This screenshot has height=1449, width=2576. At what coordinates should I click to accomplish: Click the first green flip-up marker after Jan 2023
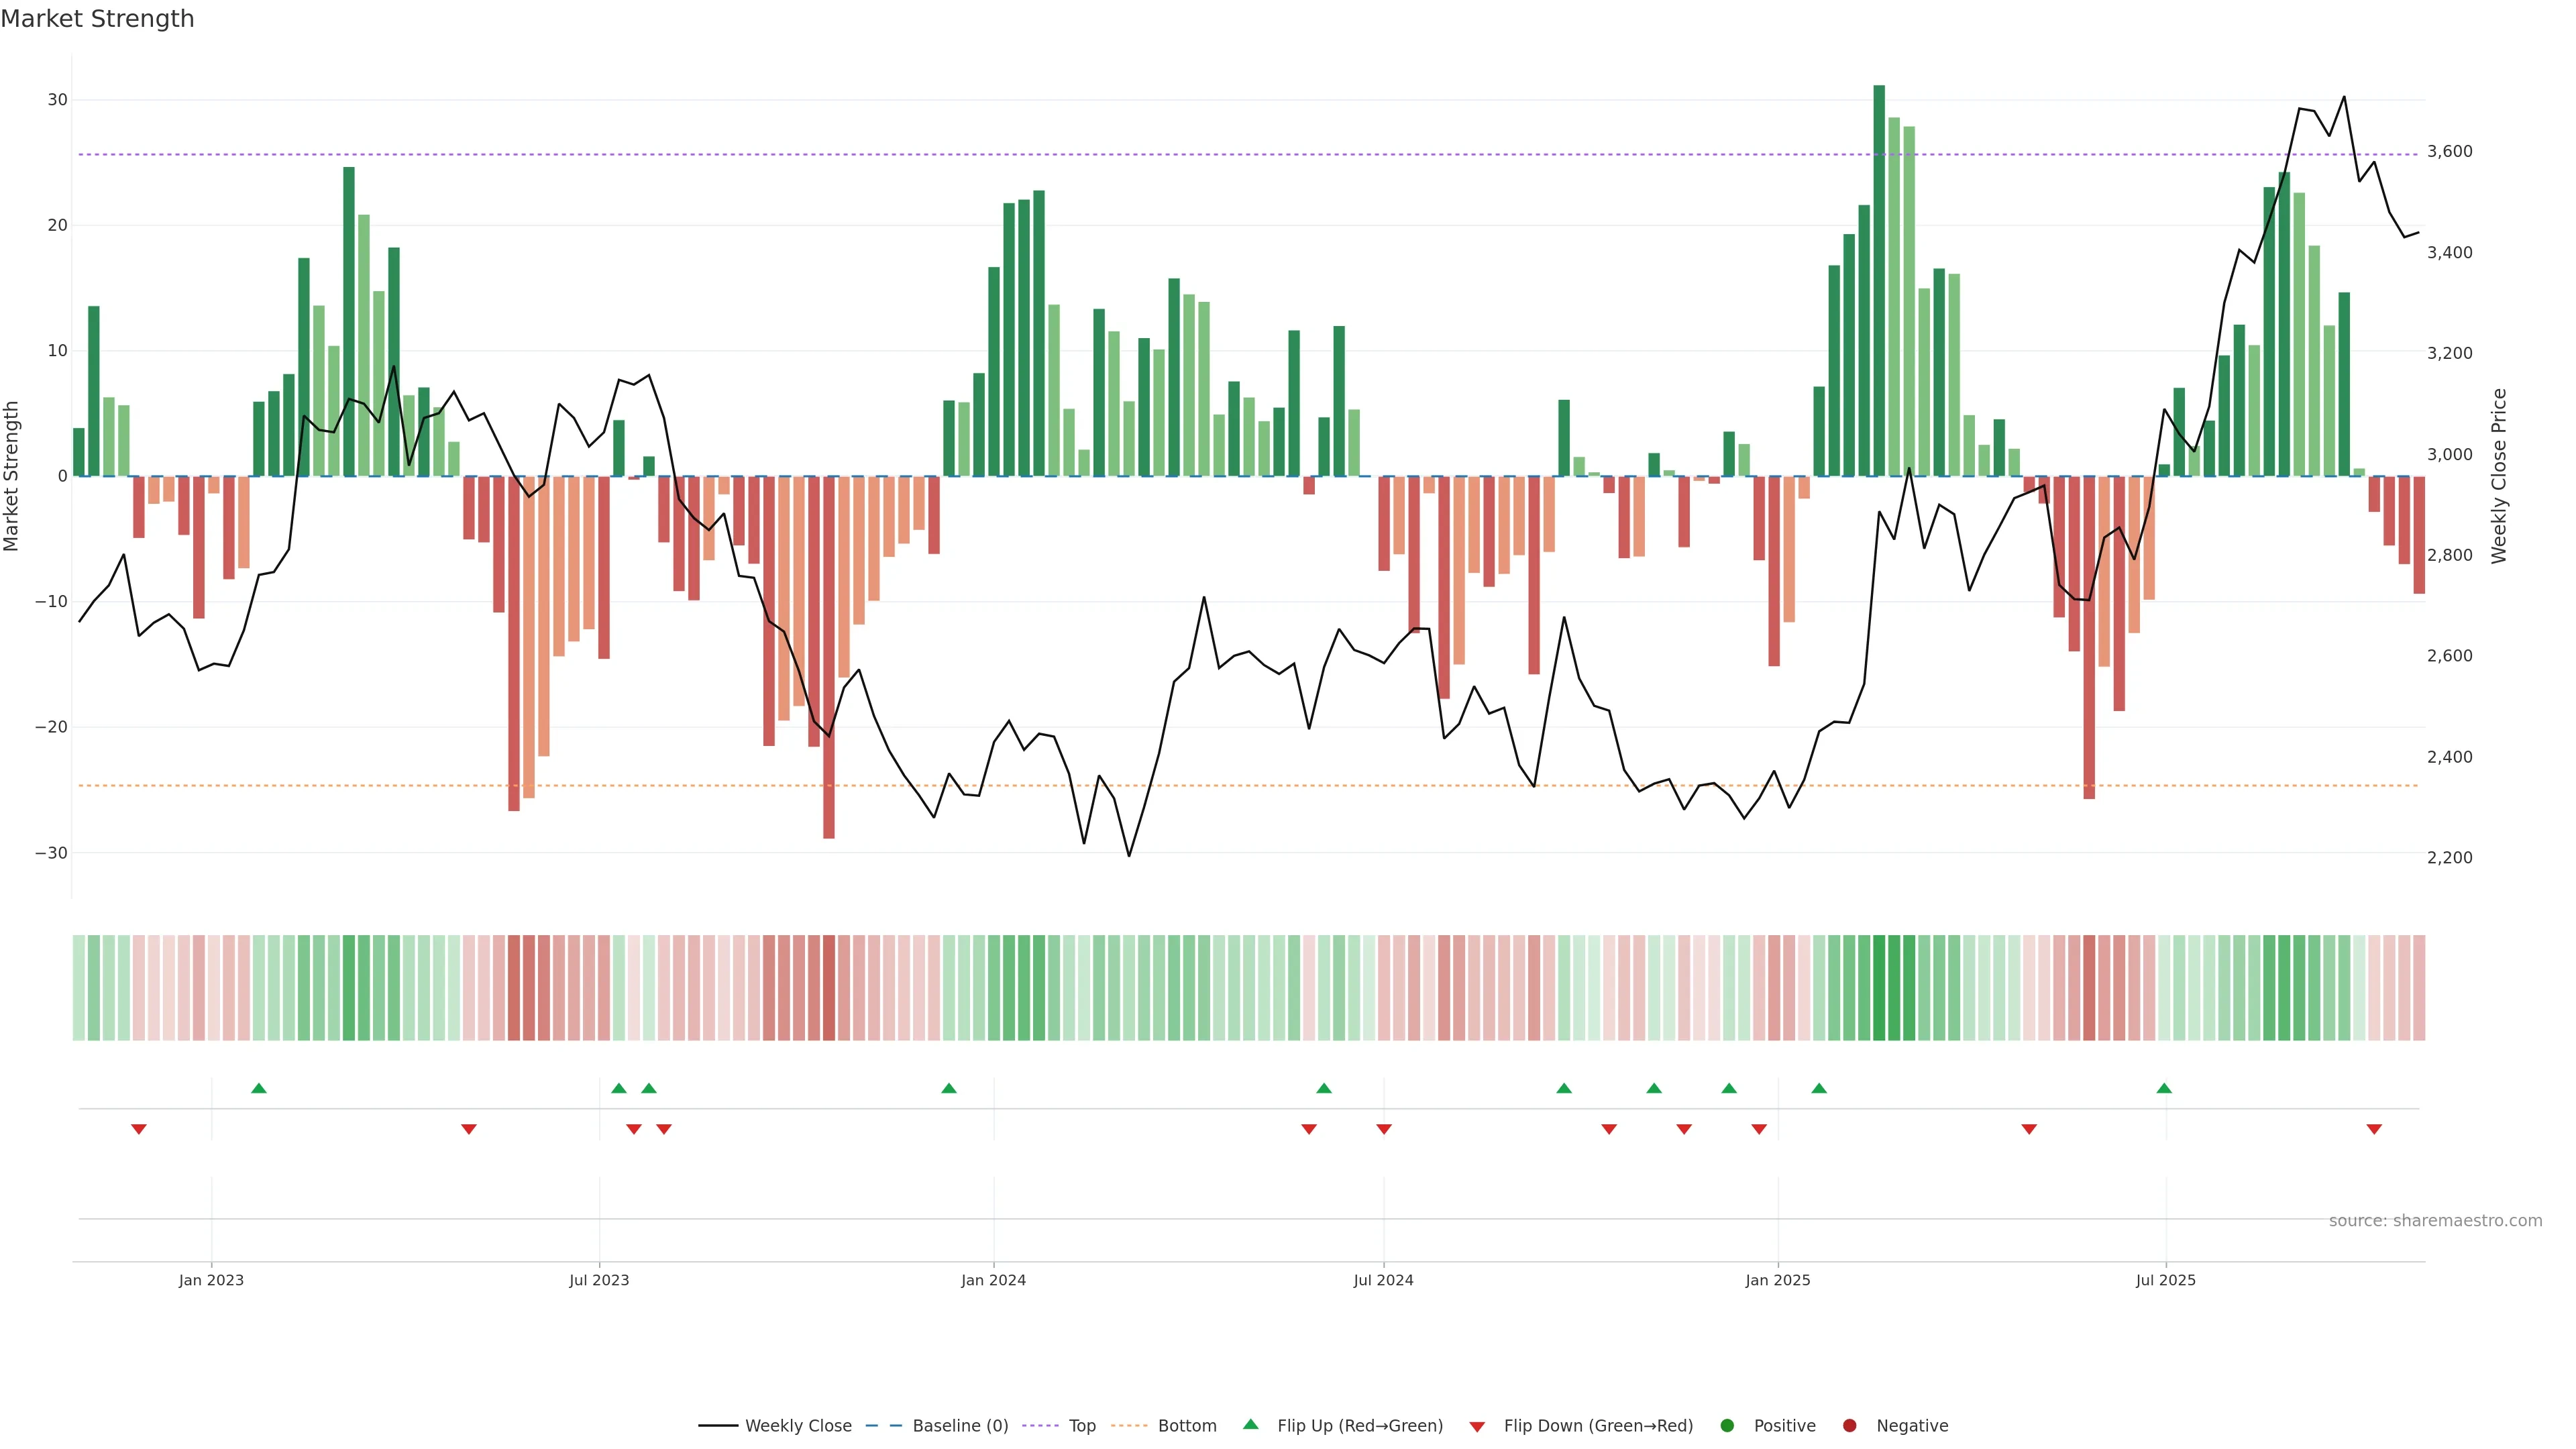[259, 1088]
